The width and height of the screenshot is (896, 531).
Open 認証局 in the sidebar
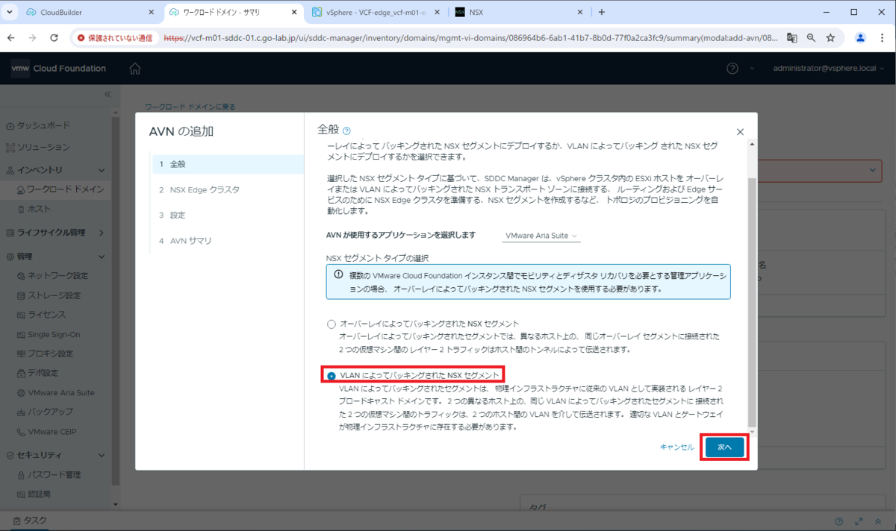pyautogui.click(x=39, y=494)
